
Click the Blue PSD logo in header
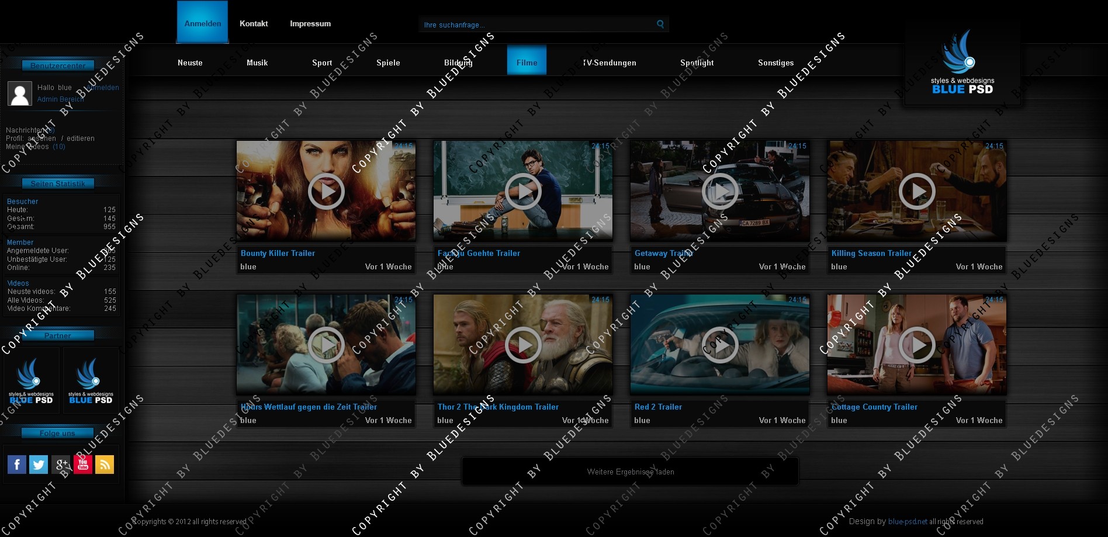pyautogui.click(x=962, y=63)
